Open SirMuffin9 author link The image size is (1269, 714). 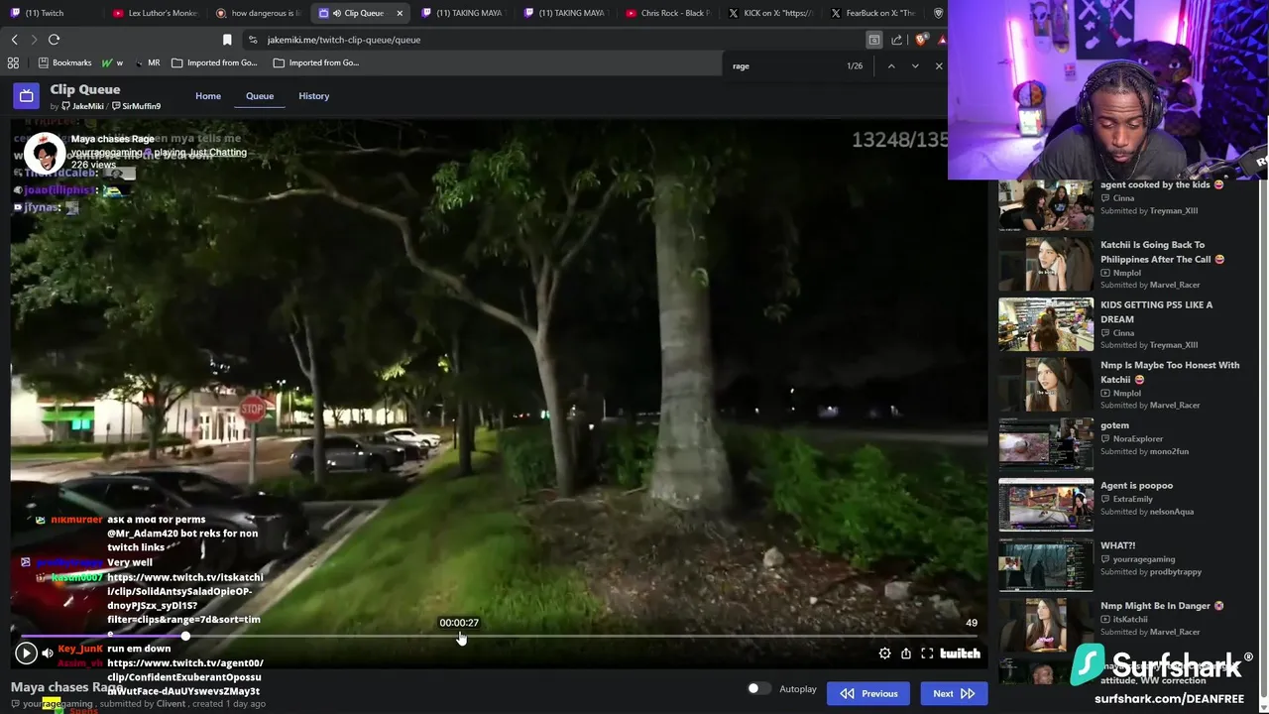[136, 106]
